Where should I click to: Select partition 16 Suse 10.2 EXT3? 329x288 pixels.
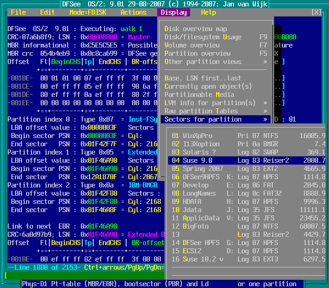tap(247, 259)
